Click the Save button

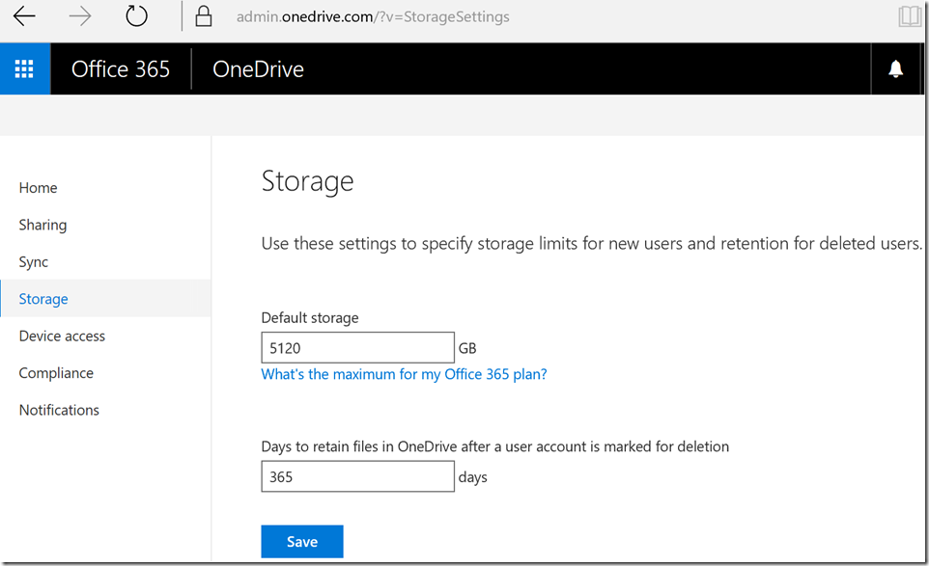302,541
